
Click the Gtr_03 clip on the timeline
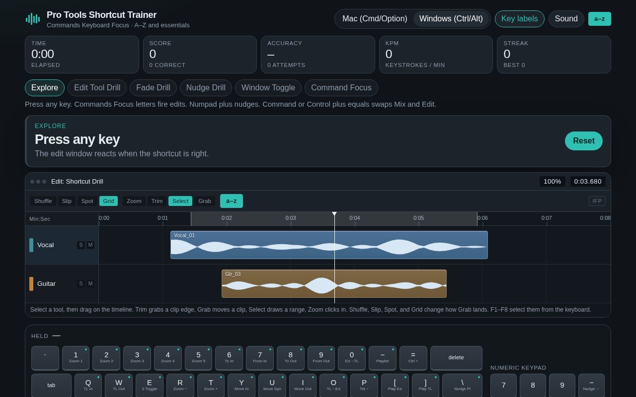(x=334, y=284)
